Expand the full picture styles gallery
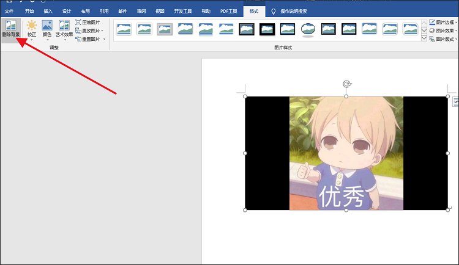Viewport: 459px width, 265px height. (x=424, y=38)
